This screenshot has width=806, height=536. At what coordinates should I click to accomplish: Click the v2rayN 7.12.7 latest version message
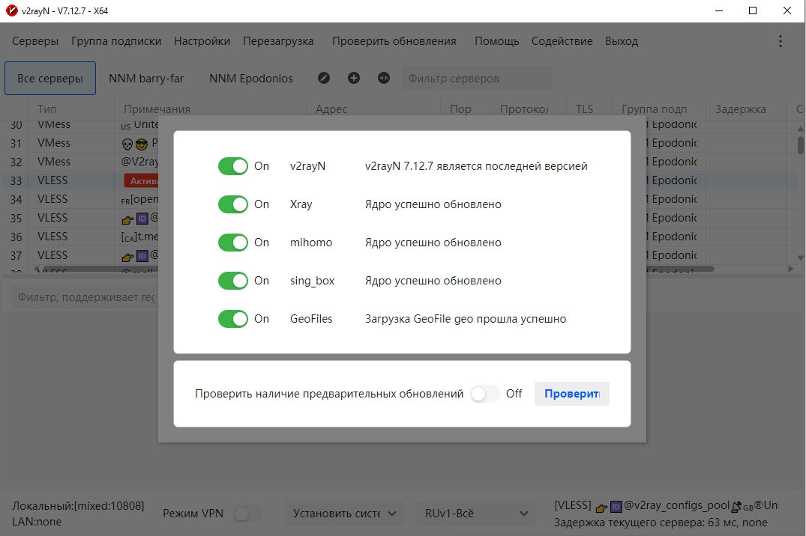click(476, 166)
